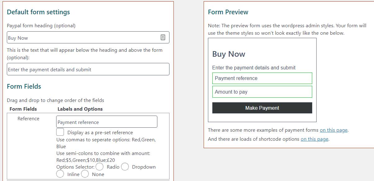Image resolution: width=374 pixels, height=181 pixels.
Task: Select the Inline options selector
Action: coord(60,174)
